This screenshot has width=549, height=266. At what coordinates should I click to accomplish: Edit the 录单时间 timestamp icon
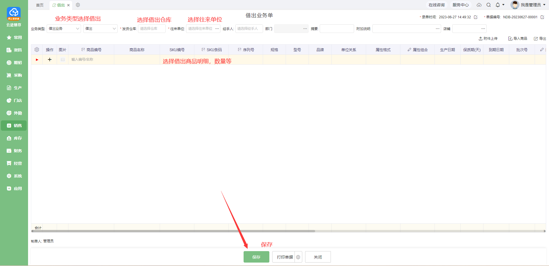click(x=476, y=17)
